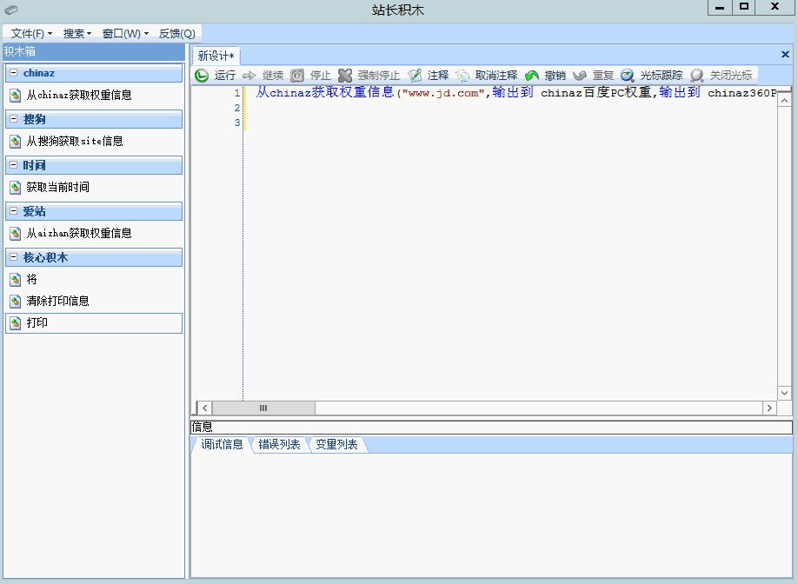The height and width of the screenshot is (584, 798).
Task: Collapse the chinaz category group
Action: pos(13,73)
